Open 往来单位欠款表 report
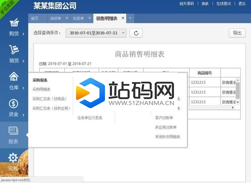The image size is (251, 183). click(90, 118)
